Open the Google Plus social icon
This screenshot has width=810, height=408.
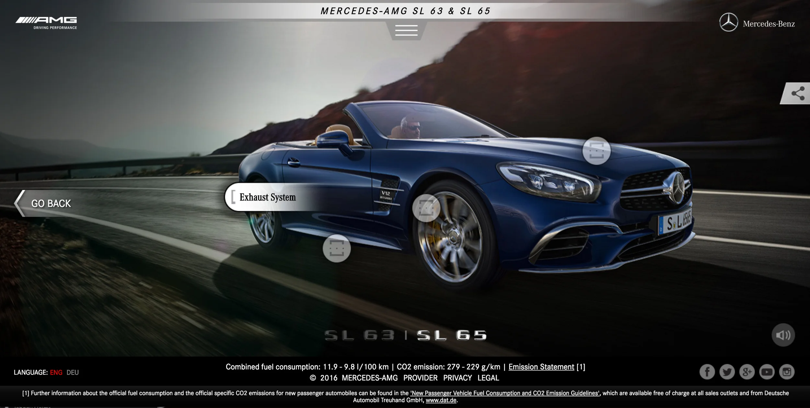tap(747, 372)
